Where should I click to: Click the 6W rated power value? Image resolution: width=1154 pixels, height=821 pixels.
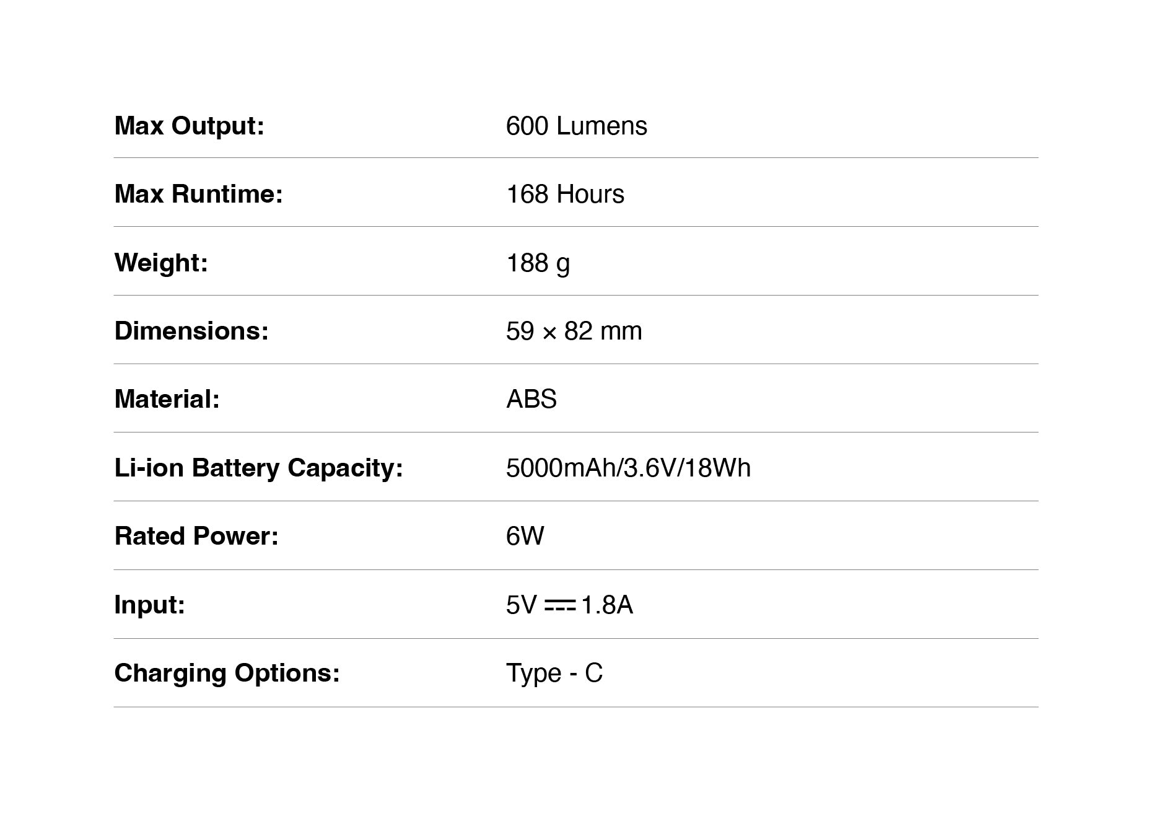coord(525,536)
